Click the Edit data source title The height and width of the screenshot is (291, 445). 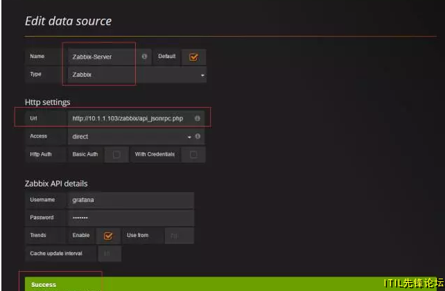[x=69, y=21]
